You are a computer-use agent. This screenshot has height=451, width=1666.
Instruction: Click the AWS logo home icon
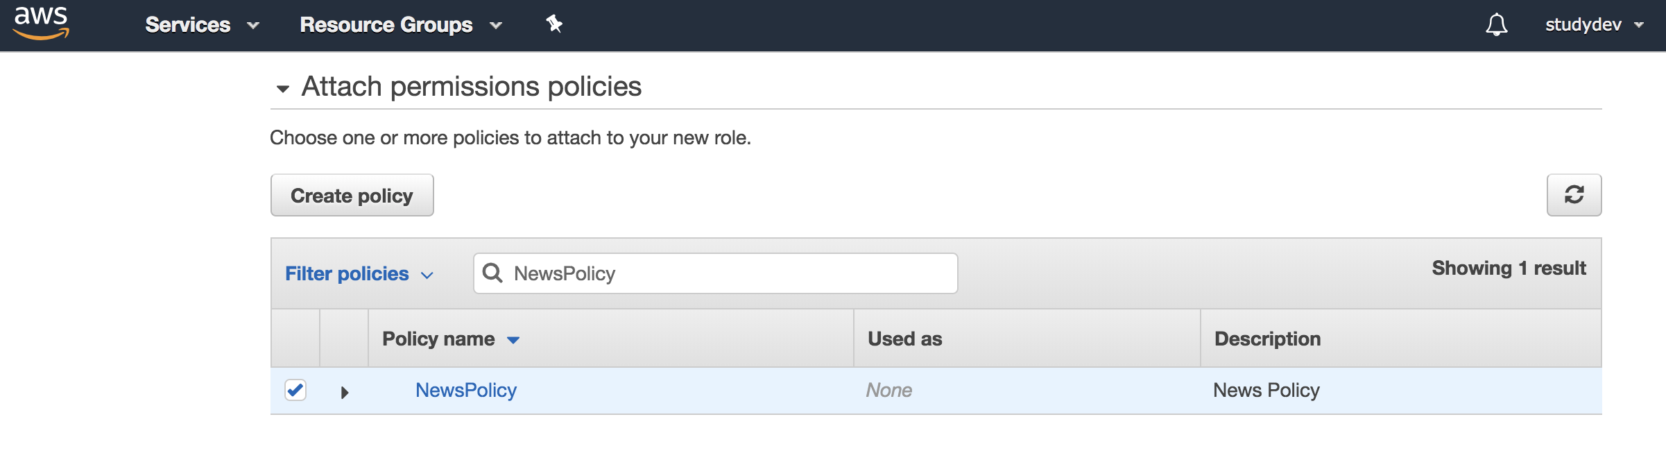[x=42, y=24]
